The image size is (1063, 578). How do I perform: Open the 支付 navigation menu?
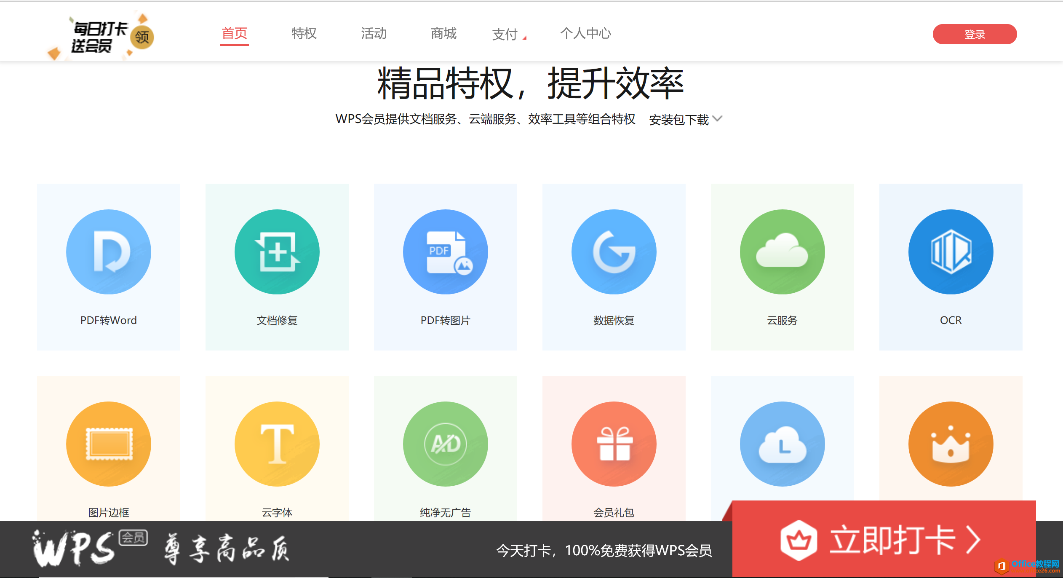[509, 35]
